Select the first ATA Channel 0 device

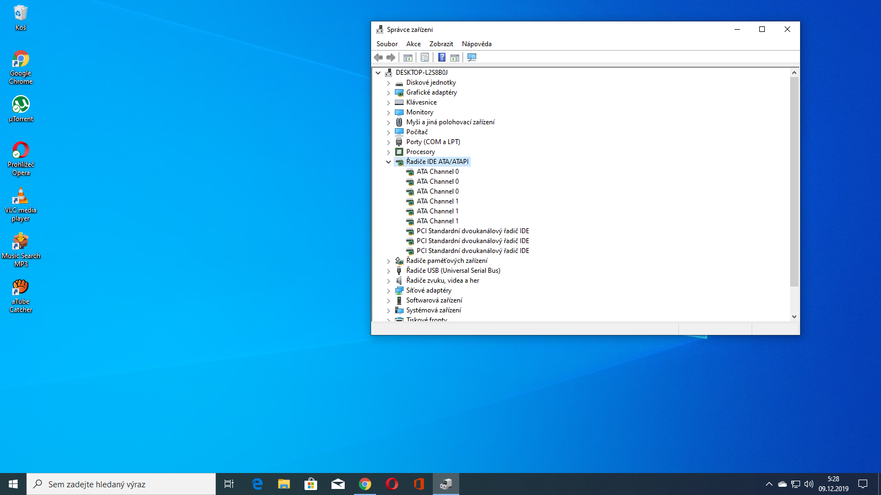(437, 172)
